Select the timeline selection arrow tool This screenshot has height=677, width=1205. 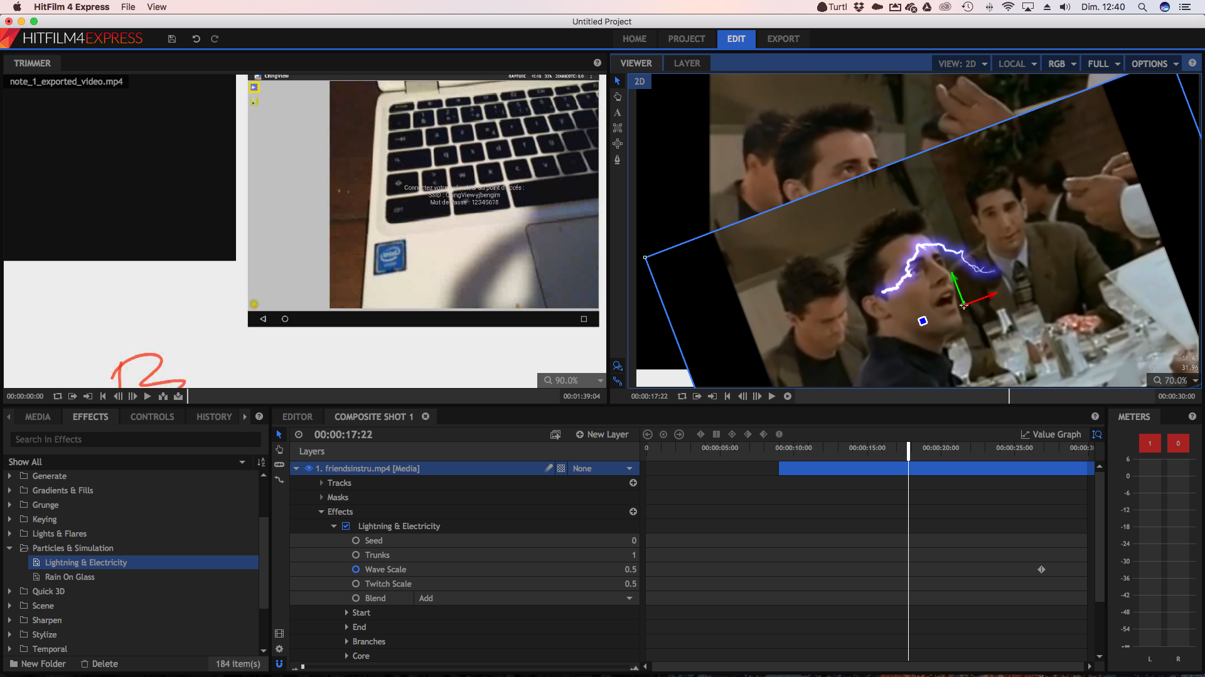coord(279,434)
